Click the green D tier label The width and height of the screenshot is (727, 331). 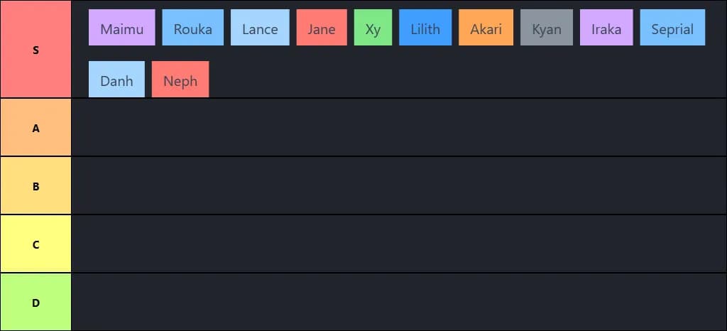click(35, 303)
